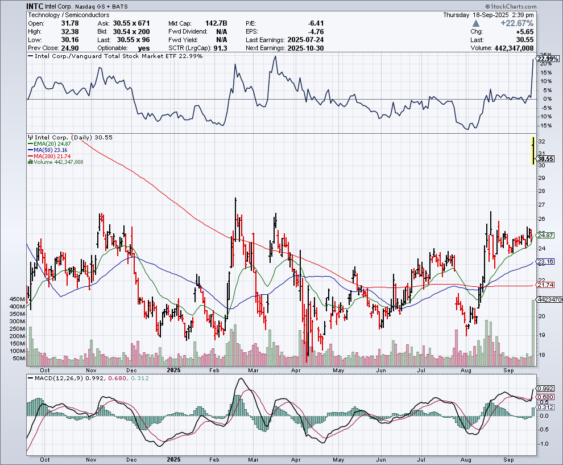The height and width of the screenshot is (465, 563).
Task: Click the MA(50) 23.16 legend text
Action: click(x=50, y=150)
